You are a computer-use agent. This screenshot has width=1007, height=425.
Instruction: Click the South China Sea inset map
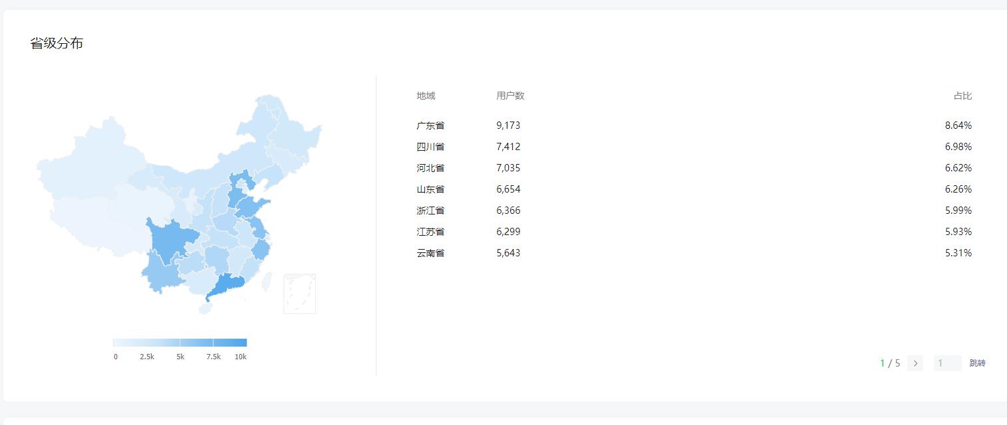299,294
